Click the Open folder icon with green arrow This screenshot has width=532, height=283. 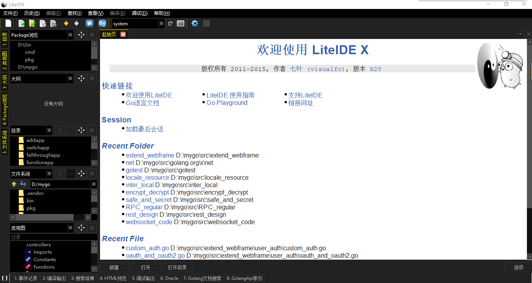pyautogui.click(x=32, y=23)
